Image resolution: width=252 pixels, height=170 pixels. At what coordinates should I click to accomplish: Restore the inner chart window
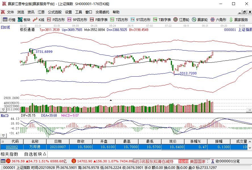coord(245,12)
